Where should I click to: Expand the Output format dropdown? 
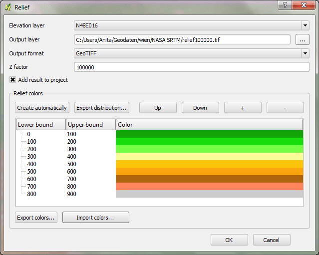(305, 53)
